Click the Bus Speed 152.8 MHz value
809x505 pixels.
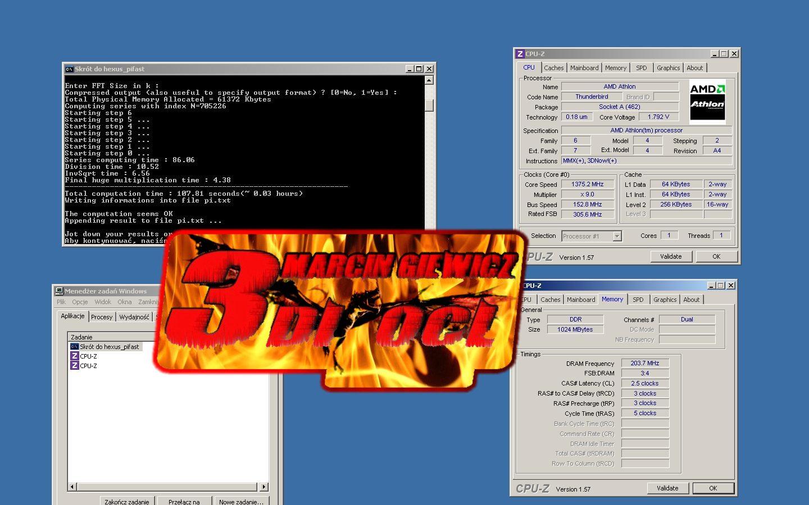tap(588, 204)
